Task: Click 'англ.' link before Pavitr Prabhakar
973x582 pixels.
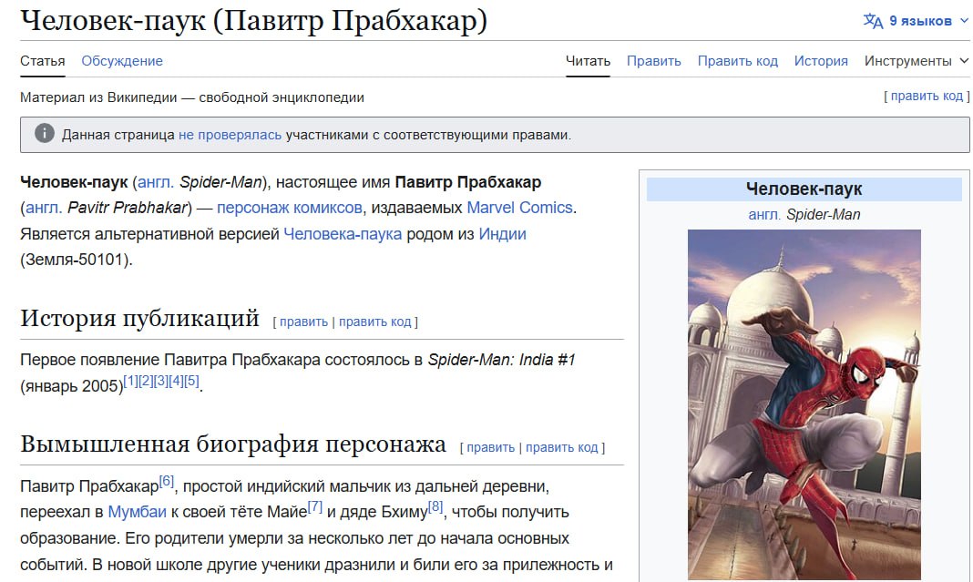Action: [44, 208]
